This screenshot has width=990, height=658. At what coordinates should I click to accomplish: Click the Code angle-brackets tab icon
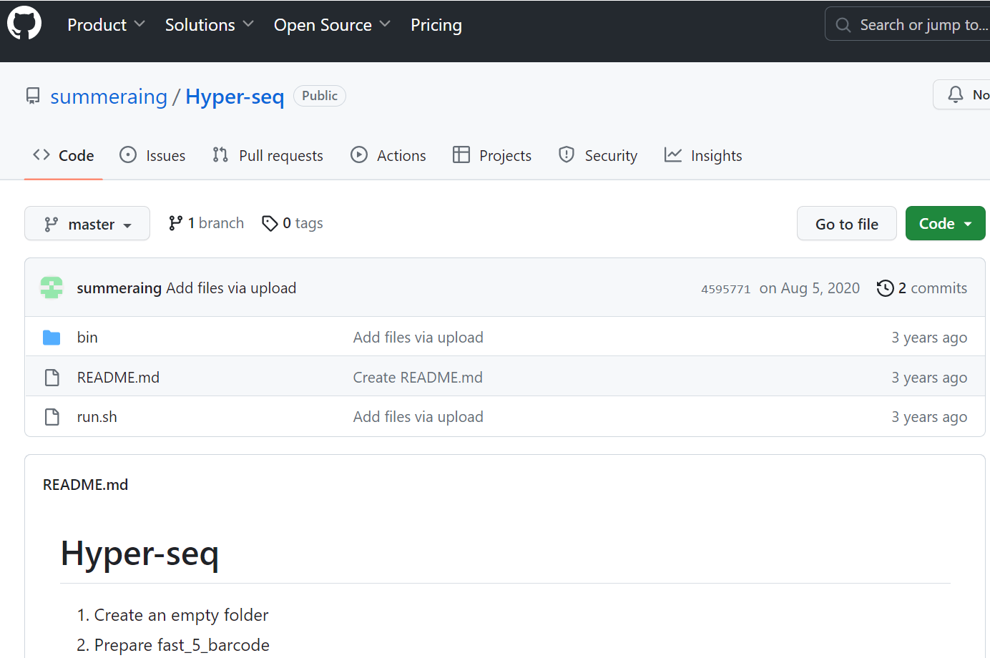pos(41,155)
